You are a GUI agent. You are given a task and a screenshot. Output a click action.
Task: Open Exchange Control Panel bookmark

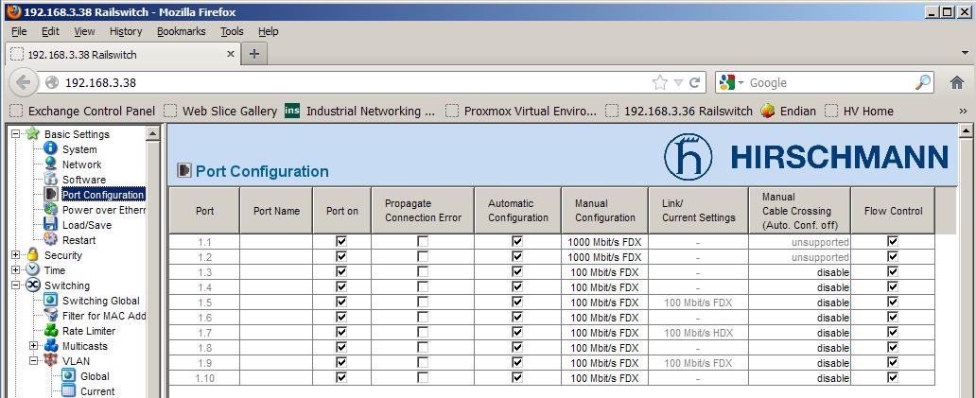pyautogui.click(x=83, y=112)
